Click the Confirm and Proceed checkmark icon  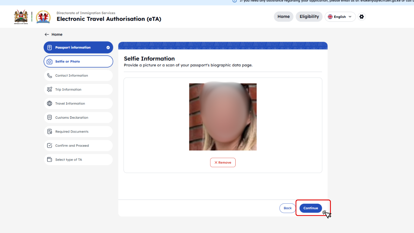49,146
